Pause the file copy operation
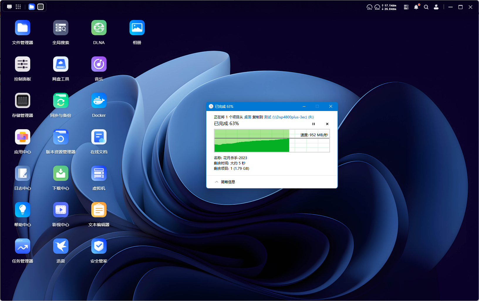The height and width of the screenshot is (301, 479). pos(313,124)
